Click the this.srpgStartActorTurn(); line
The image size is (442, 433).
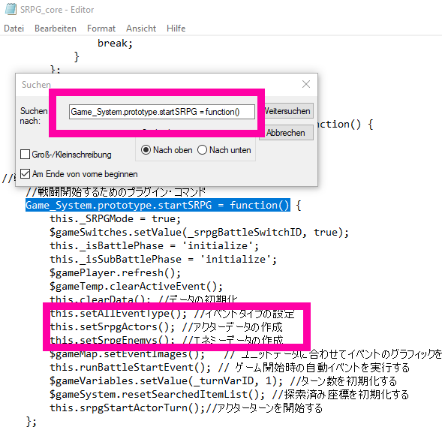click(186, 408)
